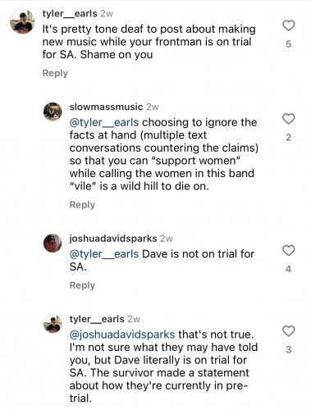View the 4 likes count on joshuadavidsparks' reply
The width and height of the screenshot is (311, 410).
289,269
